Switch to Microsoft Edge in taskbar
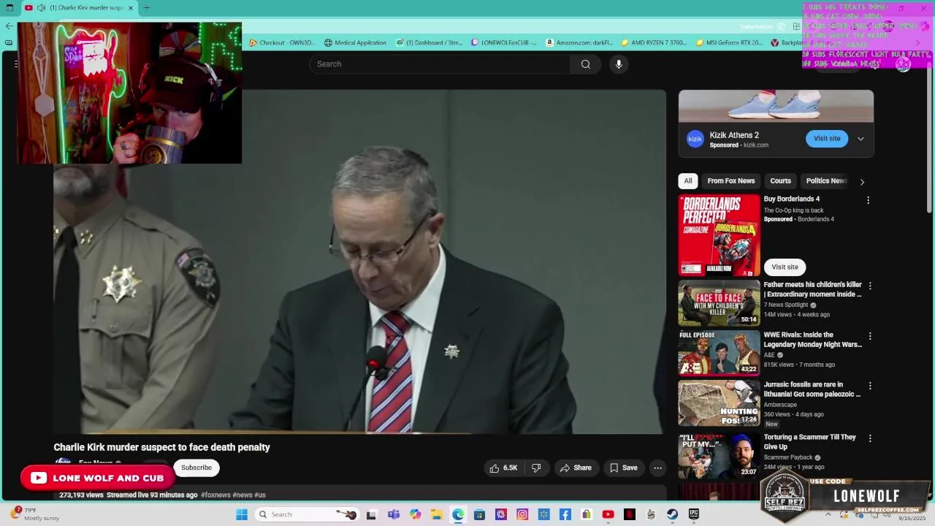Viewport: 935px width, 526px height. click(x=458, y=514)
